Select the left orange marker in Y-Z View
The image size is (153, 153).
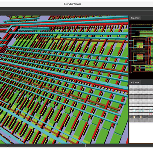pyautogui.click(x=134, y=117)
